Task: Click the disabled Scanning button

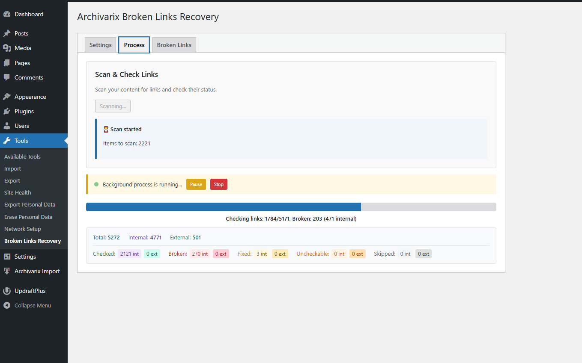Action: pos(113,106)
